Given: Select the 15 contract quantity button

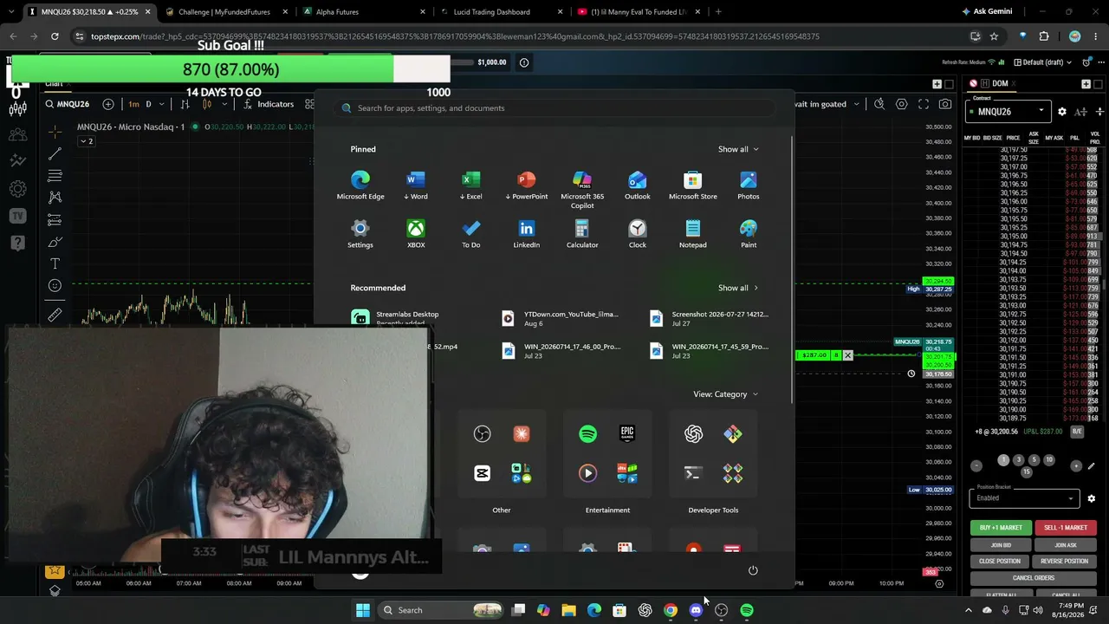Looking at the screenshot, I should 1027,472.
